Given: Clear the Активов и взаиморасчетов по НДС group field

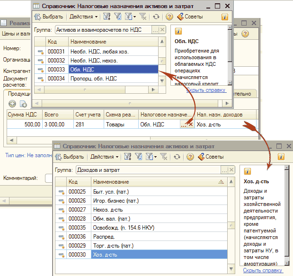Looking at the screenshot, I should 162,29.
